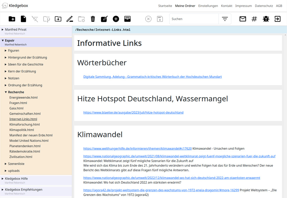Open the welthungerhilfe.de klimawandel link

137,149
